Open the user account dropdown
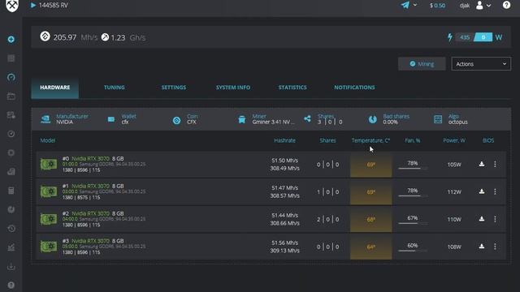 tap(483, 5)
